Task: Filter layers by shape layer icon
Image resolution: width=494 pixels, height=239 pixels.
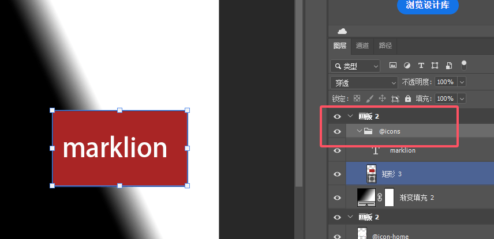Action: 435,66
